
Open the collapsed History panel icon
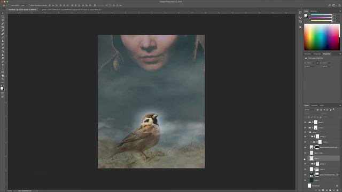[300, 12]
